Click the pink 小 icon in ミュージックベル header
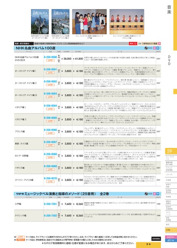Viewport: 177px width, 248px height. tap(154, 194)
